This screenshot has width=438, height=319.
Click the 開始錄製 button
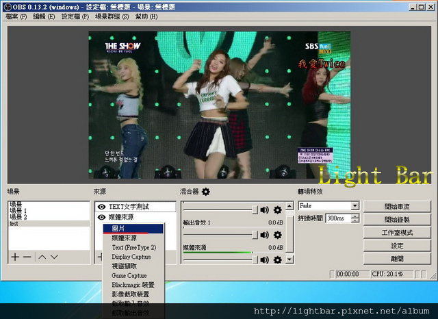(397, 220)
